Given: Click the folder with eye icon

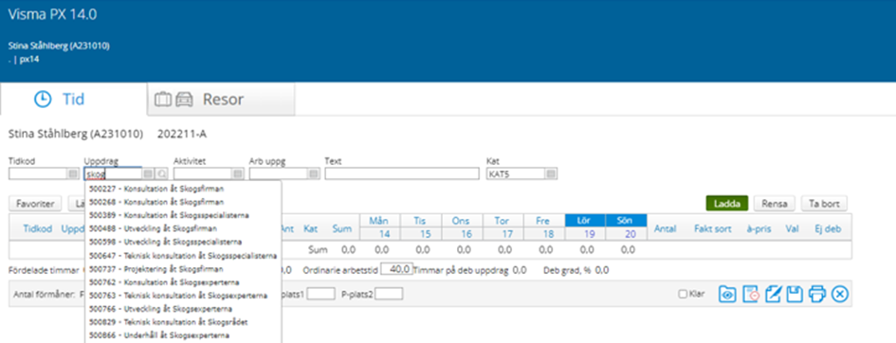Looking at the screenshot, I should tap(727, 294).
